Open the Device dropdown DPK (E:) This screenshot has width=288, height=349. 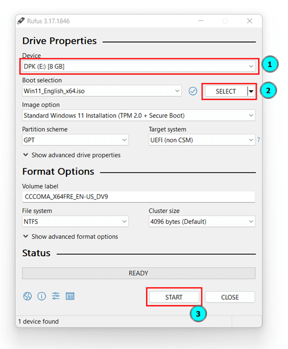[139, 66]
